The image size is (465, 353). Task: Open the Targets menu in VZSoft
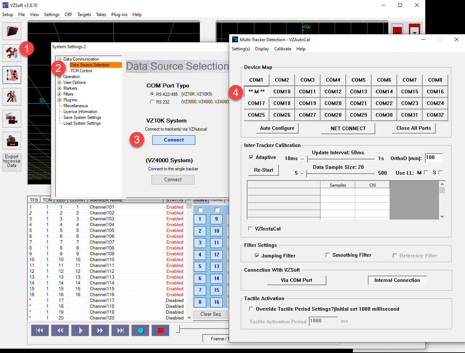pyautogui.click(x=84, y=15)
